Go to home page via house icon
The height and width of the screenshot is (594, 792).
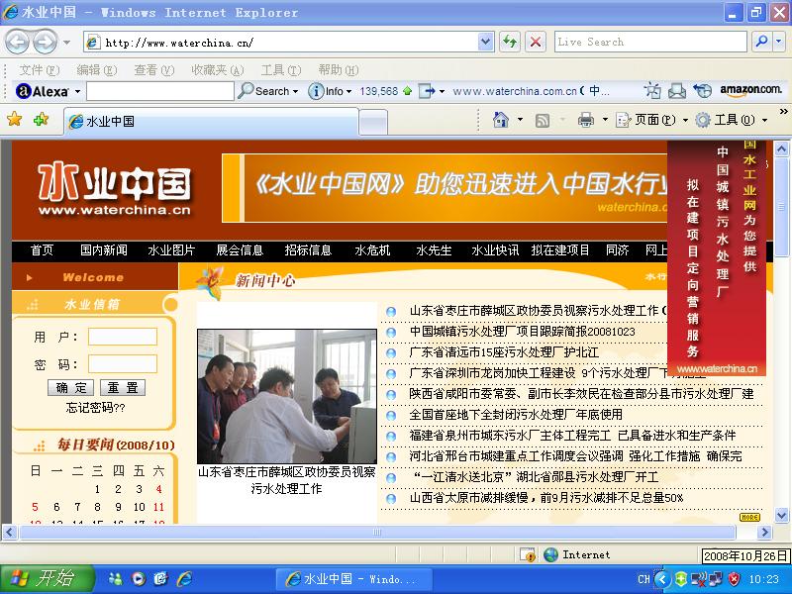(501, 120)
